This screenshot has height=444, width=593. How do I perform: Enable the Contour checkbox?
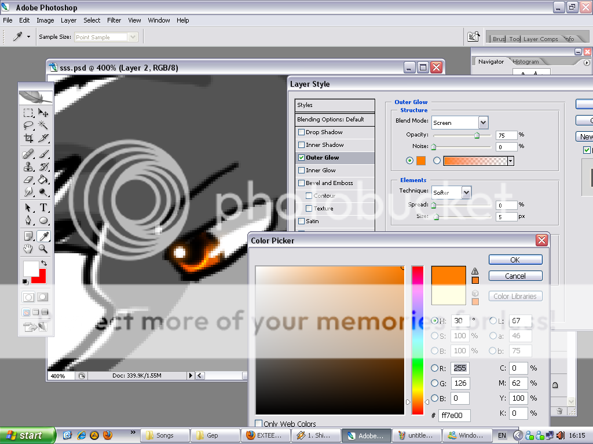tap(309, 195)
